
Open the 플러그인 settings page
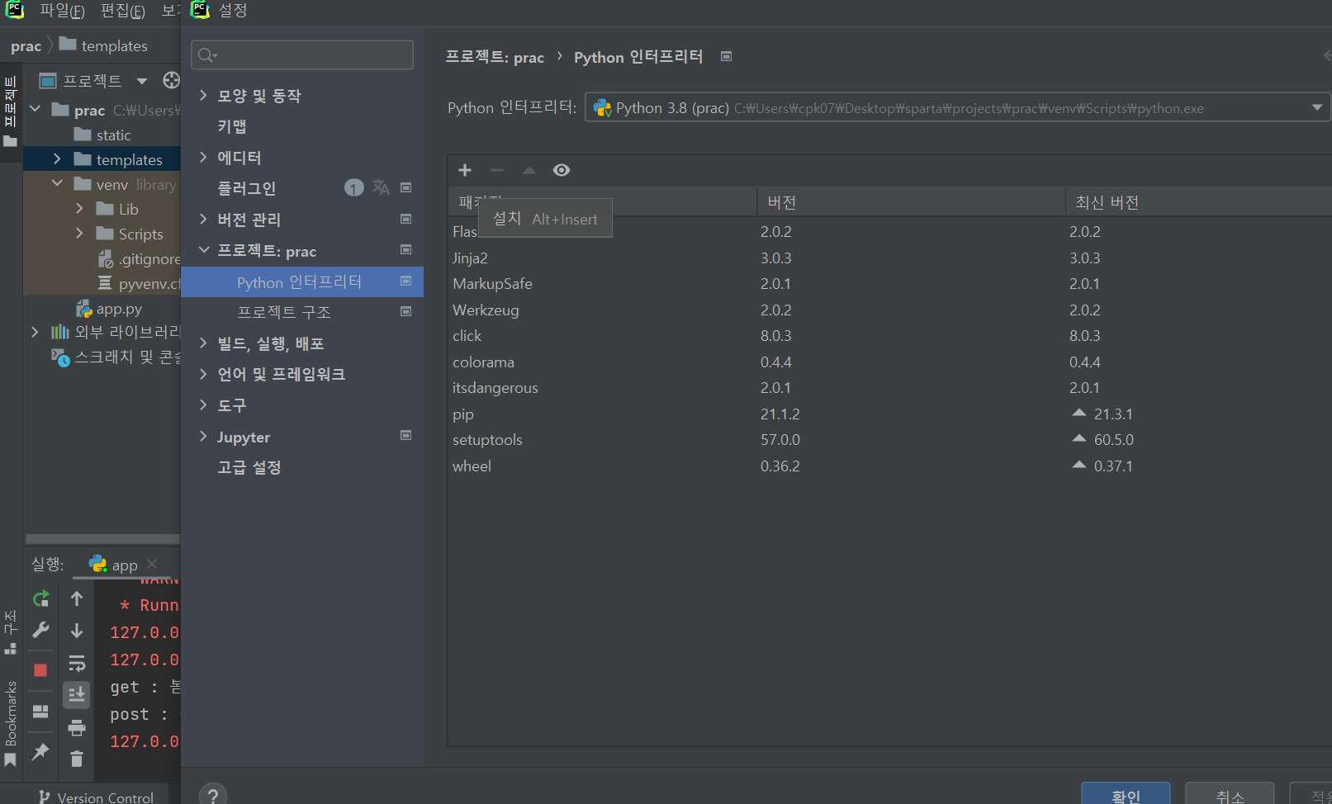(x=247, y=188)
